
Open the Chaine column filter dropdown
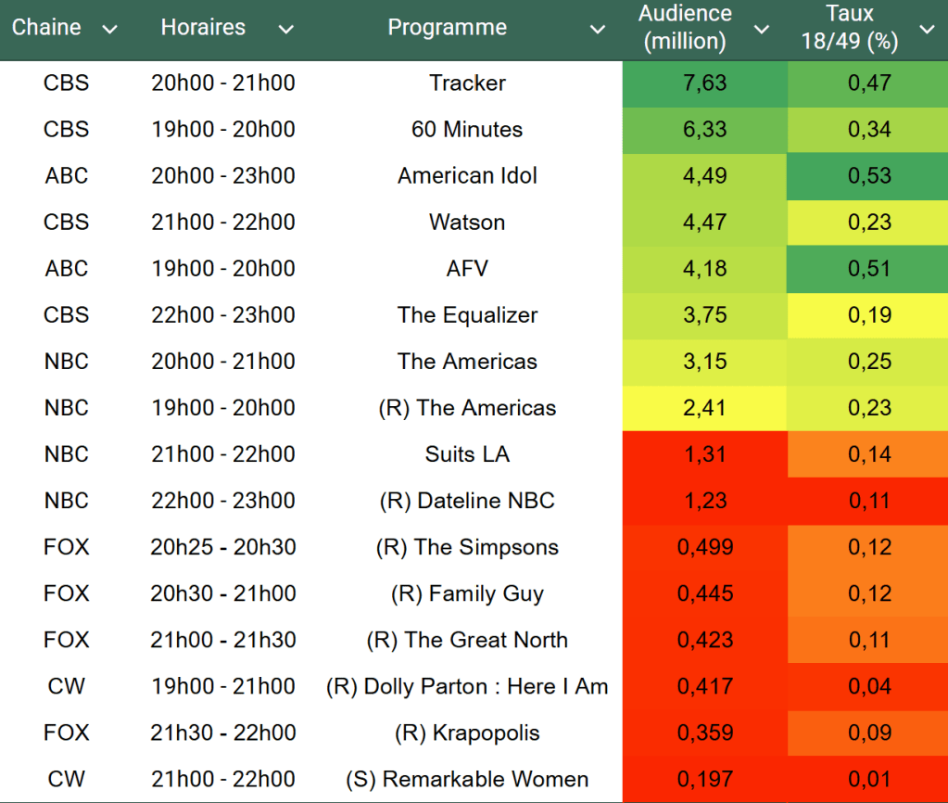click(x=109, y=30)
